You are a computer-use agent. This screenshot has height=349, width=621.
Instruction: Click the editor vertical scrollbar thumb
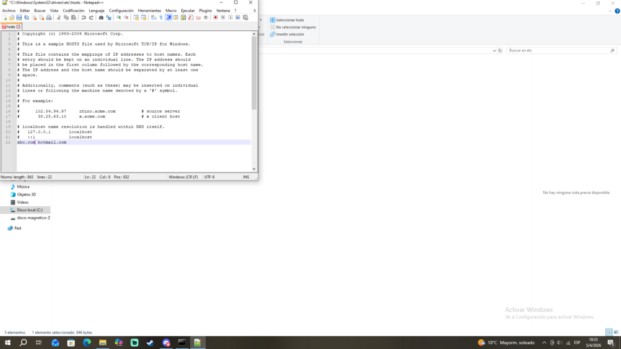254,73
